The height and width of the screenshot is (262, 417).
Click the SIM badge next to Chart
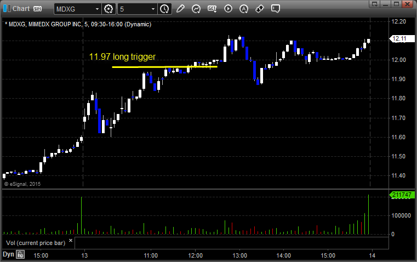(37, 9)
